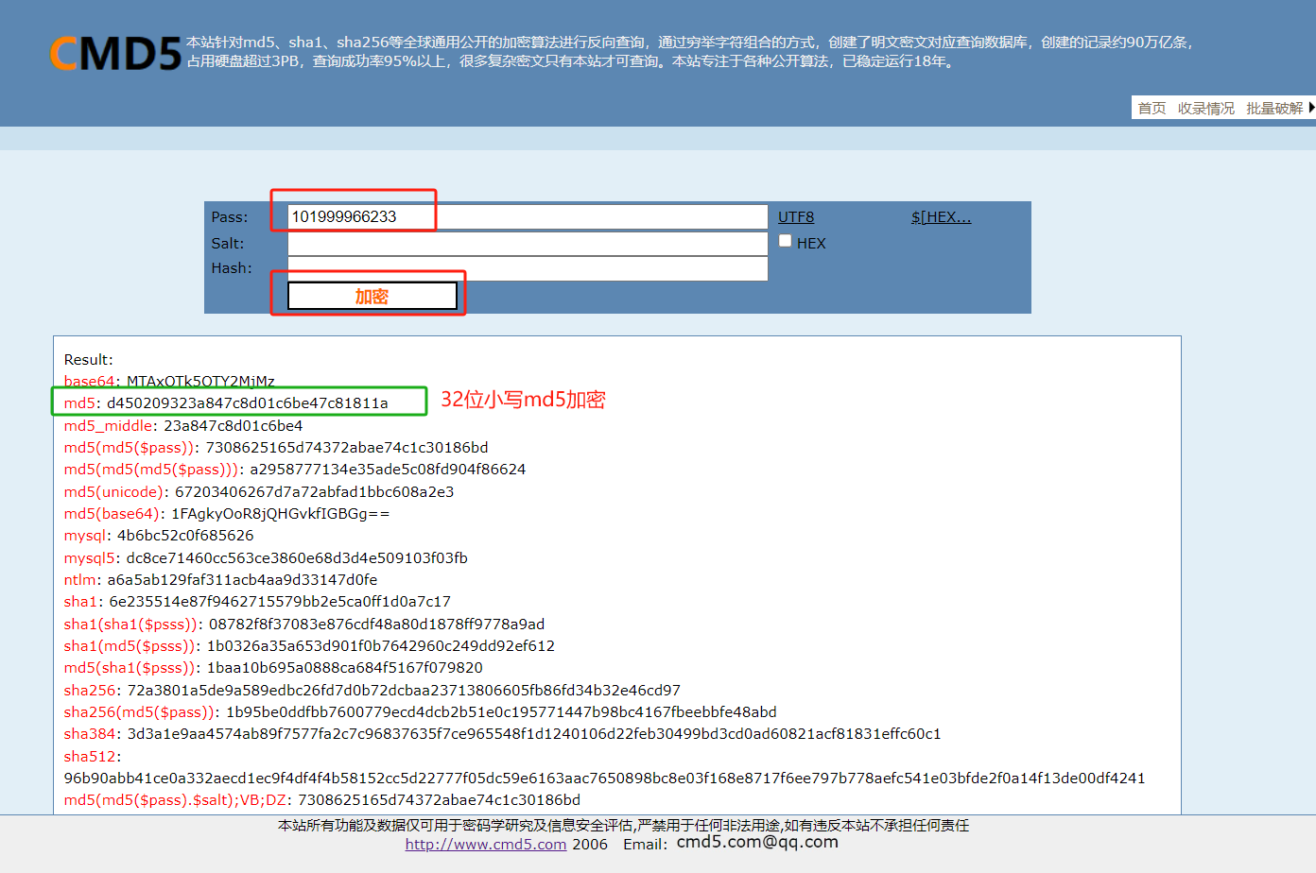Select the mysql5 hash value

[297, 557]
